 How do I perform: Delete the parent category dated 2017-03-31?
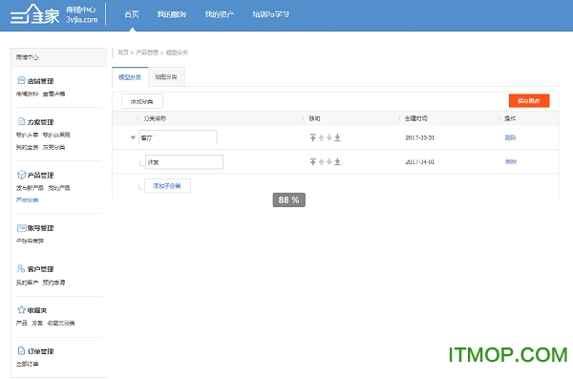[510, 137]
